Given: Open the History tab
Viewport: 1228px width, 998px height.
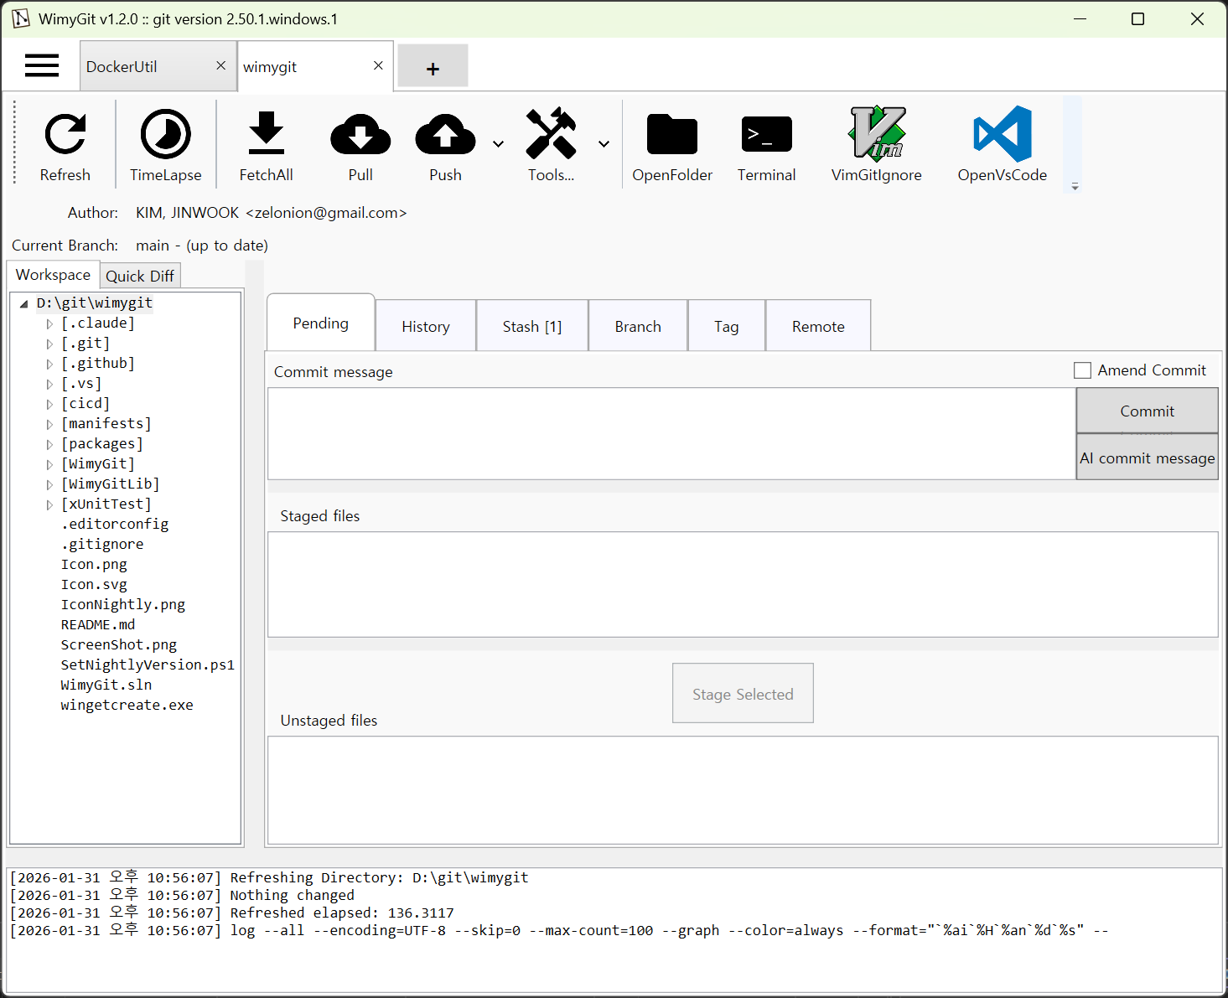Looking at the screenshot, I should (426, 326).
